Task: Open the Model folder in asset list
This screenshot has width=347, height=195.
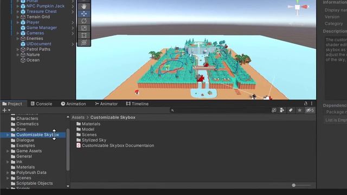Action: 88,129
